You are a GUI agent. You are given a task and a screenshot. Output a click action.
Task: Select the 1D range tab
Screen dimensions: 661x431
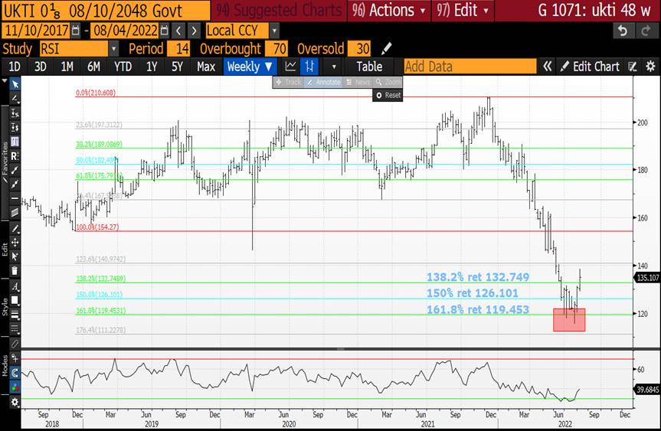pos(15,67)
